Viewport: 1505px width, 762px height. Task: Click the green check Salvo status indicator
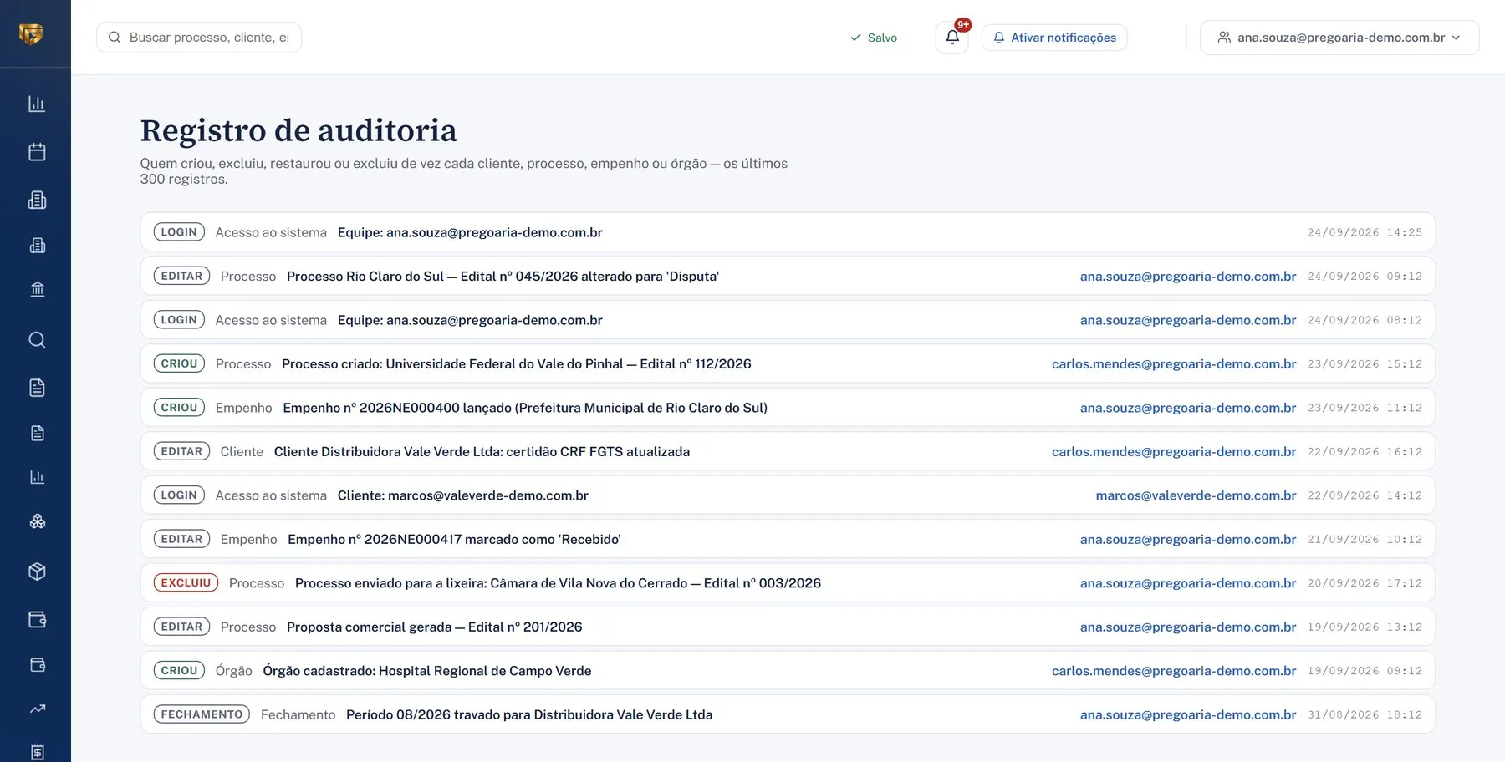point(874,38)
